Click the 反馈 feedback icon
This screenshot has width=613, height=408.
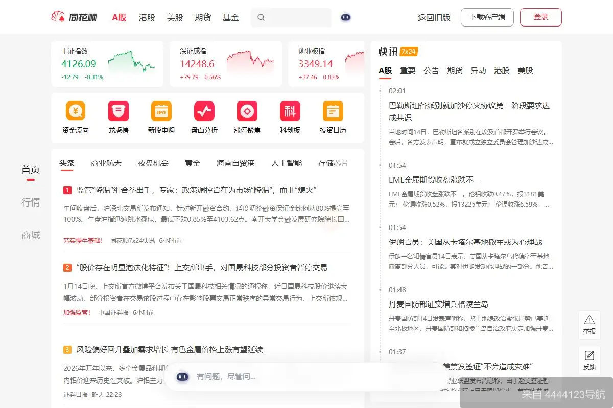click(x=590, y=360)
